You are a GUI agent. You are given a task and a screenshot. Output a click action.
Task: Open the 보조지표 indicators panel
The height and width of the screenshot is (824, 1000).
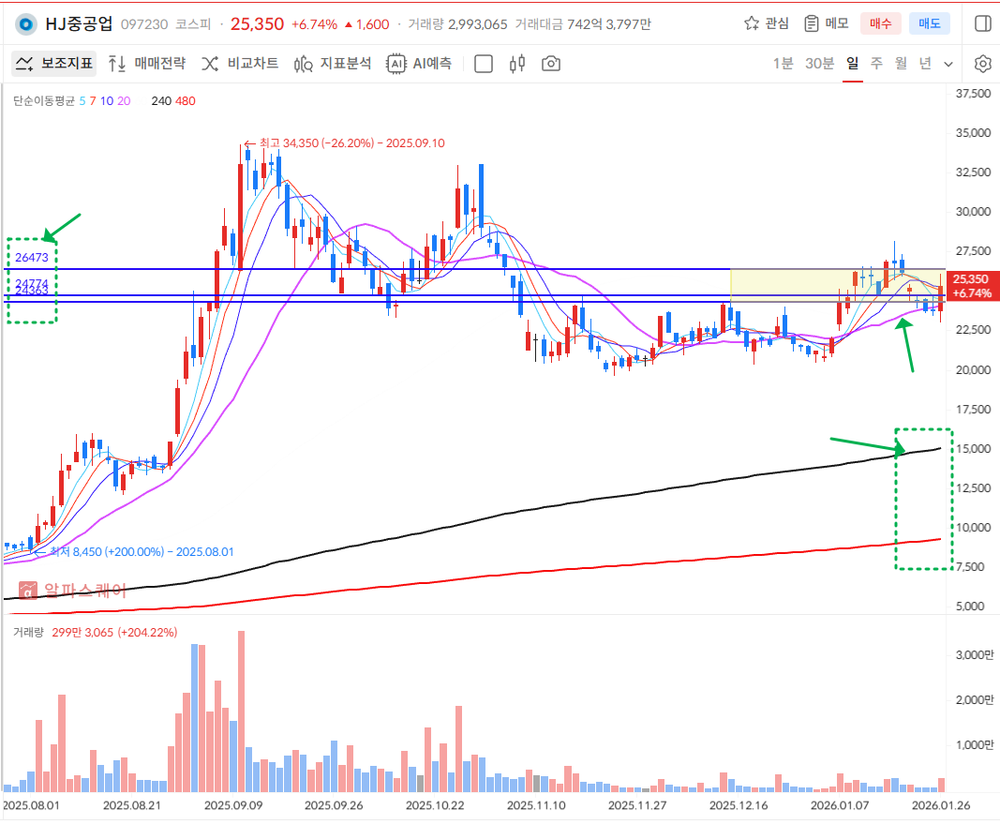[x=54, y=64]
